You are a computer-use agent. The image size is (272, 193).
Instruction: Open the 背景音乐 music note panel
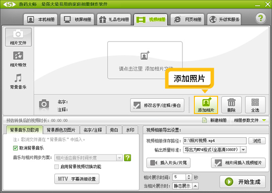(18, 81)
